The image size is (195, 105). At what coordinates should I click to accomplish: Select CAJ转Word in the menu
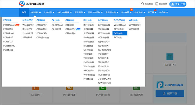(57, 25)
